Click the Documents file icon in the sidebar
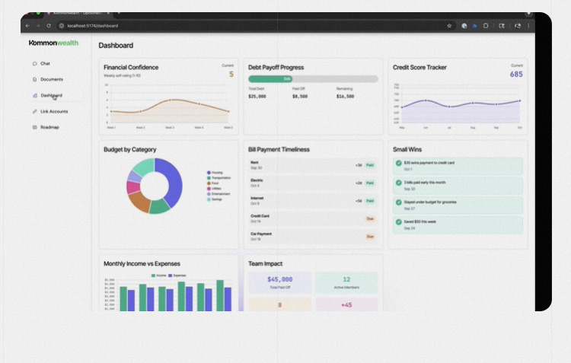Viewport: 571px width, 363px height. coord(35,79)
